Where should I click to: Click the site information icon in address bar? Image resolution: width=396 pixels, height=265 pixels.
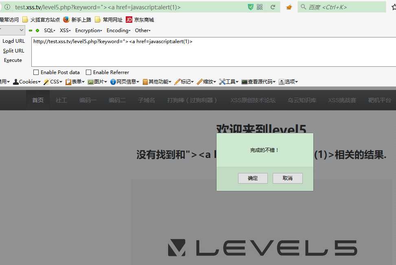point(8,7)
